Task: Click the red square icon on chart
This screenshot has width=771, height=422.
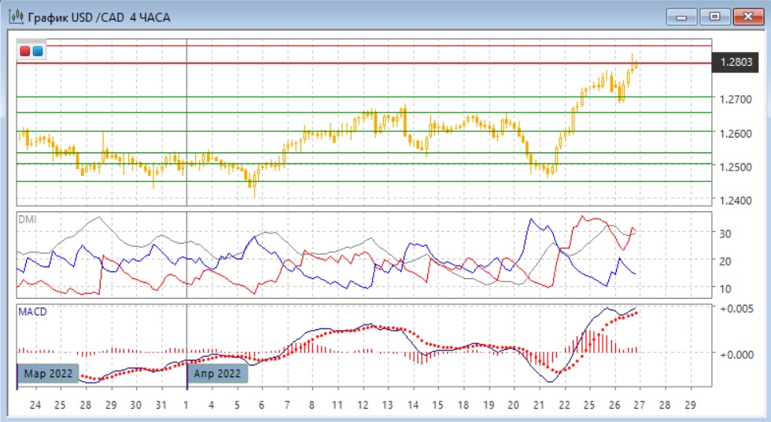Action: 26,52
